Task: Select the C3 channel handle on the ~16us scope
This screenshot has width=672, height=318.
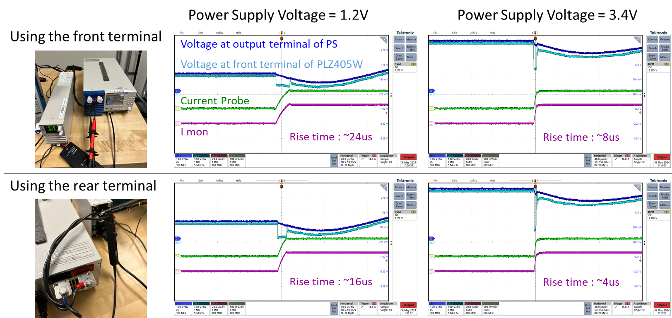Action: [x=178, y=271]
